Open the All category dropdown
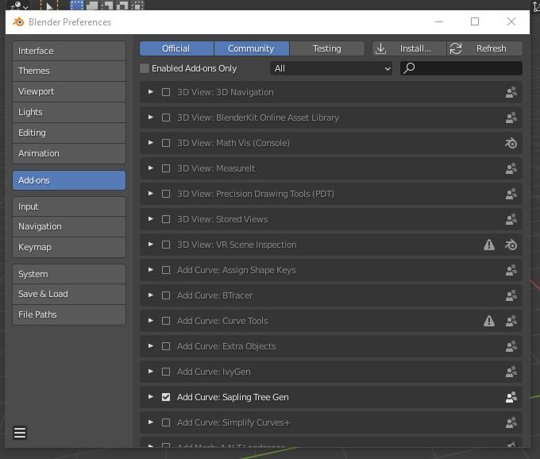The image size is (540, 459). [331, 68]
